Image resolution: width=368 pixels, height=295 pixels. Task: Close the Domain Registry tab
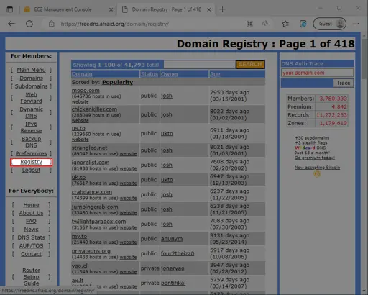coord(209,9)
